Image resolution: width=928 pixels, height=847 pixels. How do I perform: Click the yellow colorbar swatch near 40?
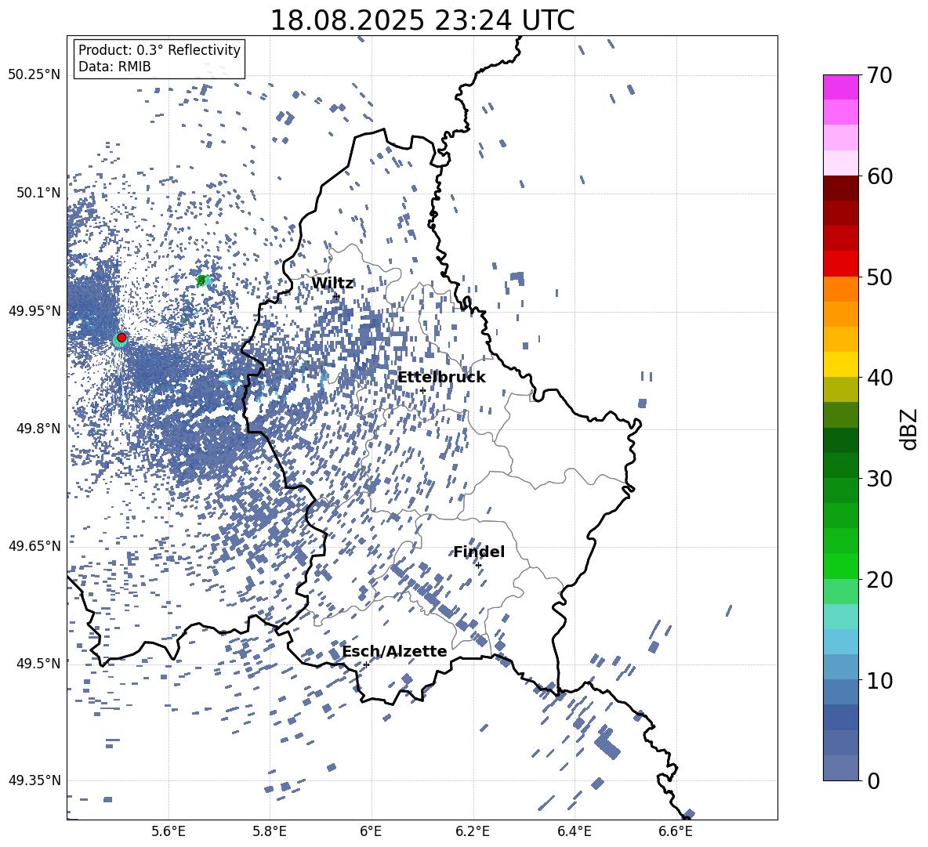(841, 364)
